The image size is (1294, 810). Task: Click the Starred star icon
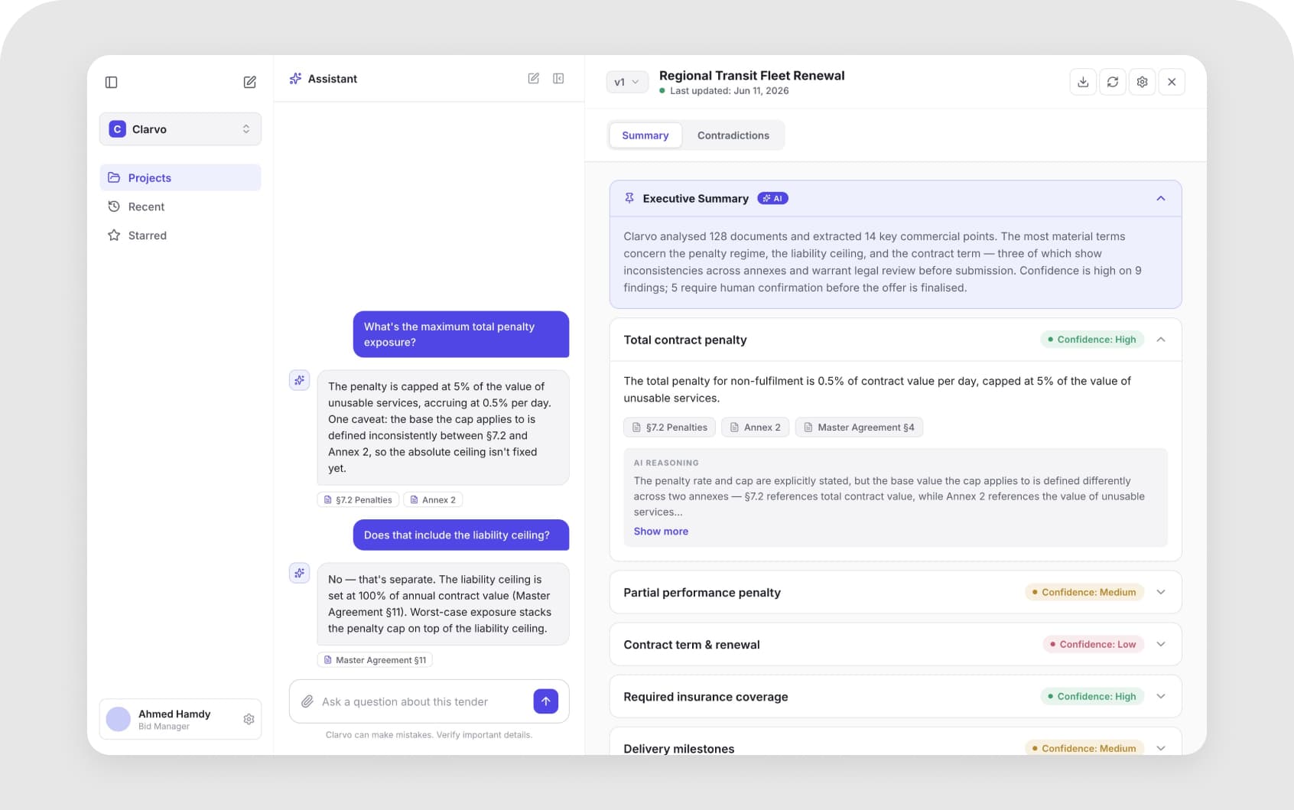114,236
